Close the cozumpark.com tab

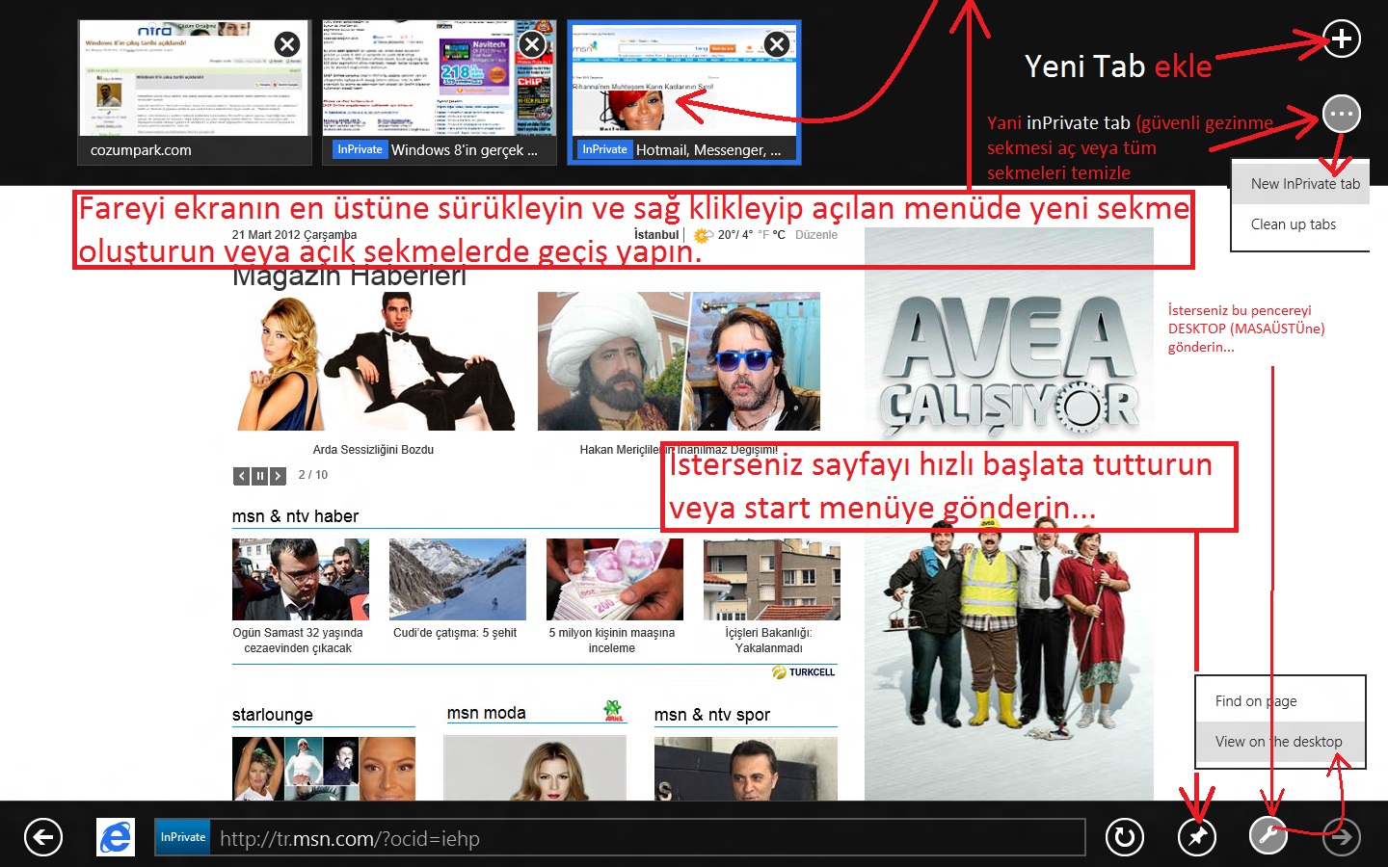(287, 44)
